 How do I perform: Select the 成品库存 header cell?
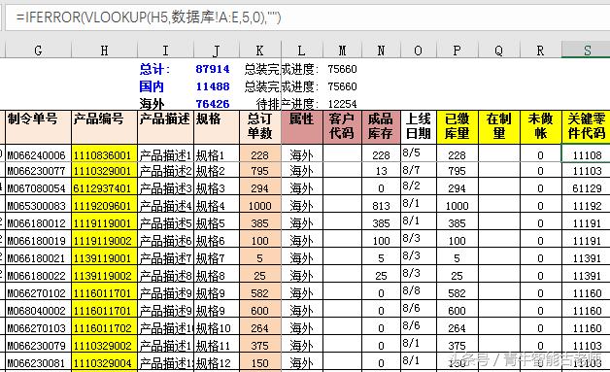click(381, 127)
